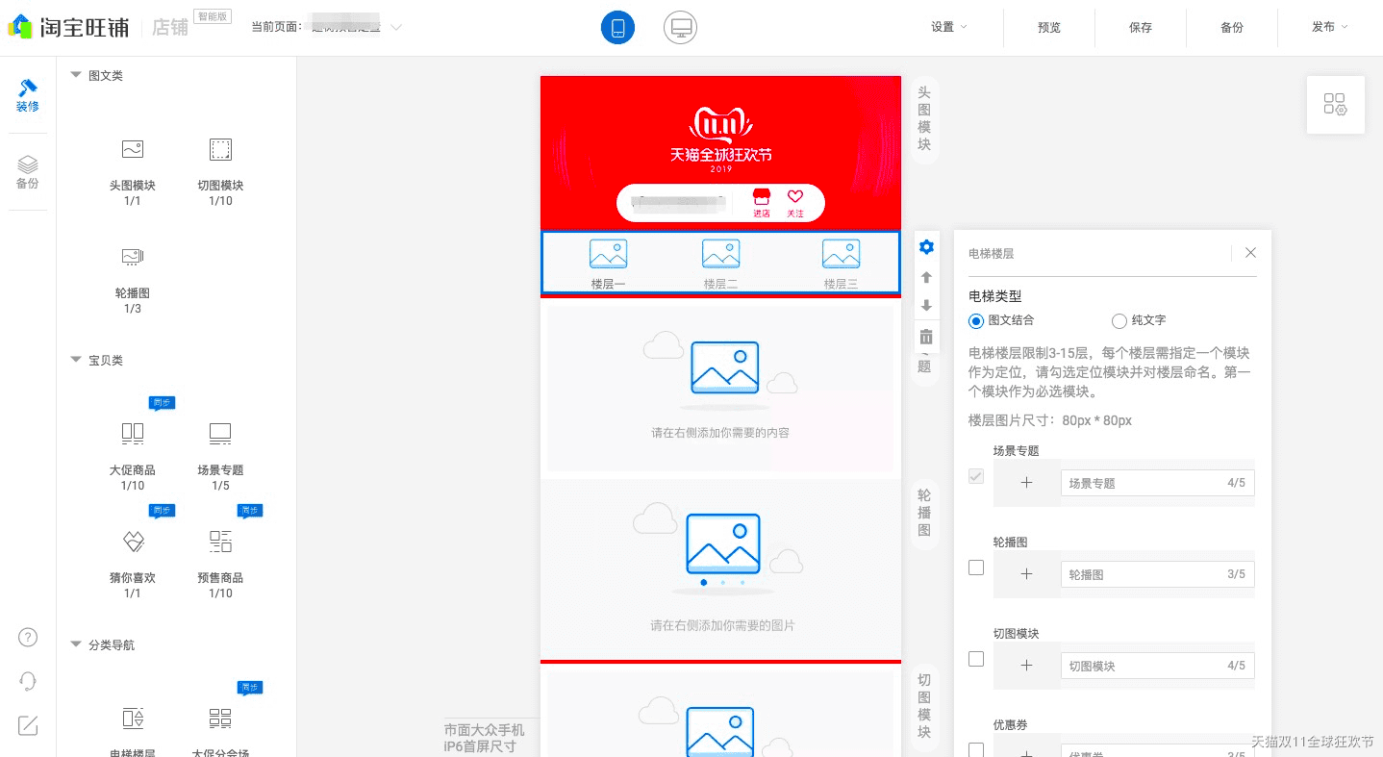This screenshot has height=757, width=1383.
Task: Collapse 宝贝类 category
Action: coord(76,360)
